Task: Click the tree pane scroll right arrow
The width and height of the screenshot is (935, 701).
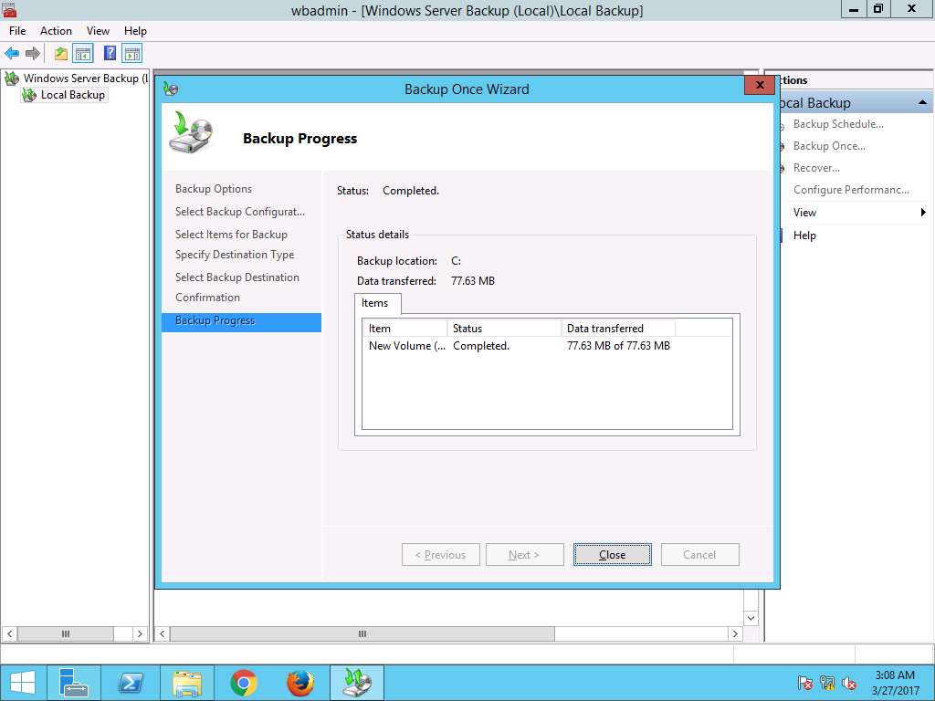Action: pyautogui.click(x=140, y=633)
